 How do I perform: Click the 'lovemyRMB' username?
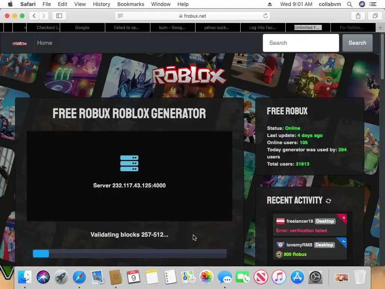coord(299,245)
